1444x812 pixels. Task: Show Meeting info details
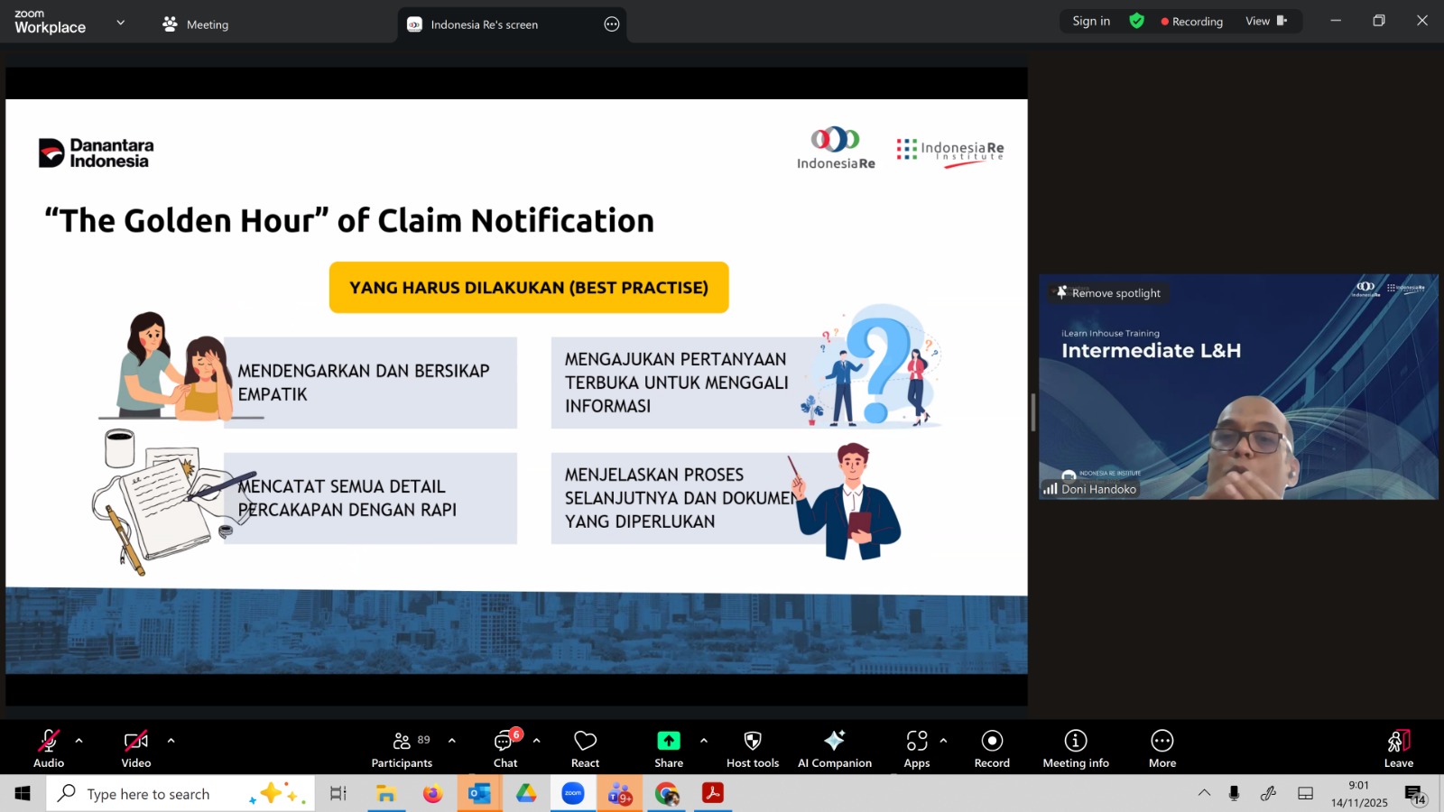(1075, 749)
